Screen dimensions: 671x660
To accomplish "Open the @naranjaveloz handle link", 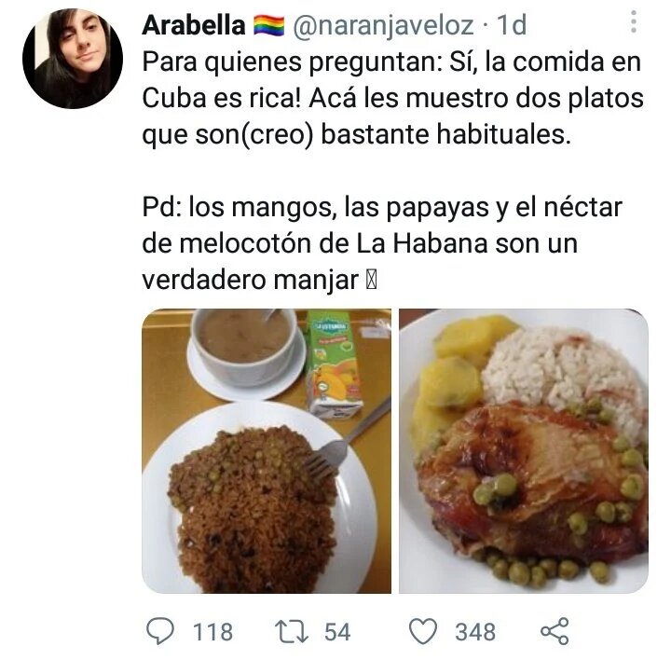I will pyautogui.click(x=383, y=26).
